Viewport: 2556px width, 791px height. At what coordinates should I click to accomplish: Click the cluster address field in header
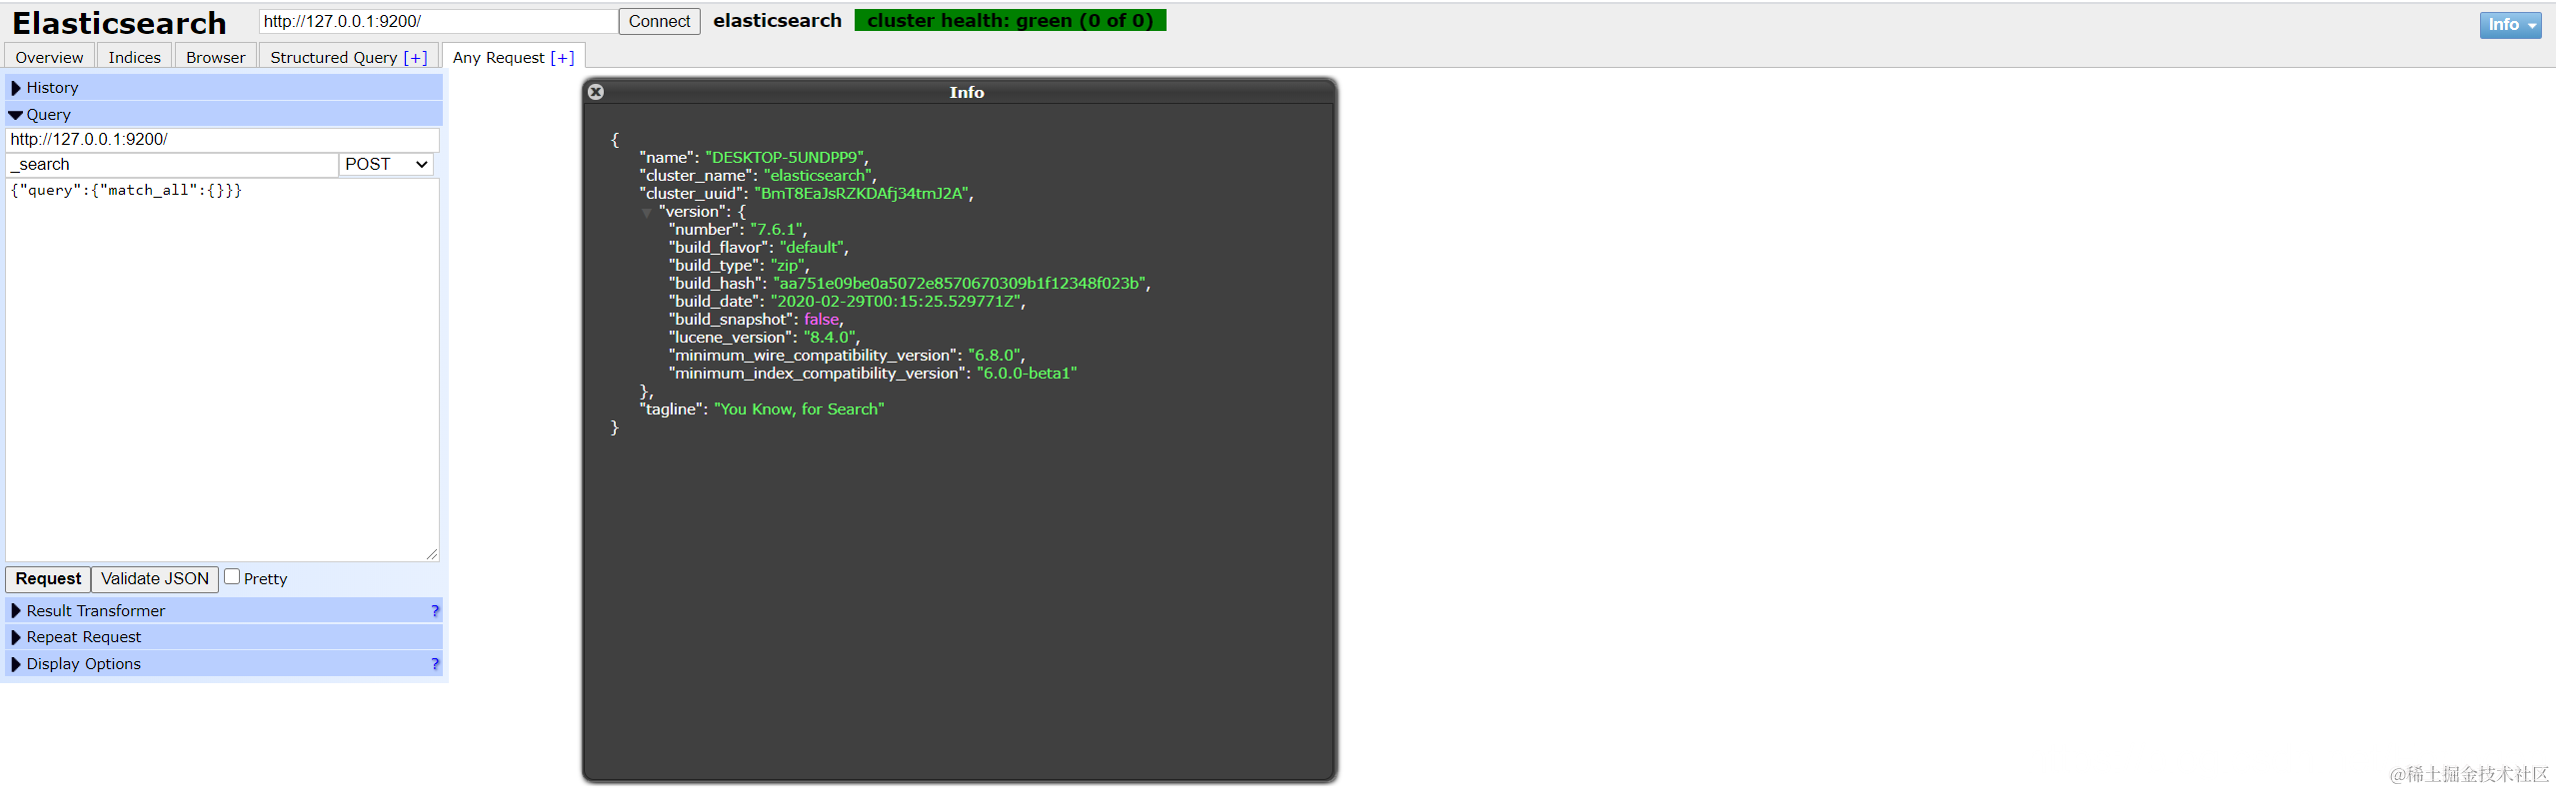pyautogui.click(x=438, y=21)
